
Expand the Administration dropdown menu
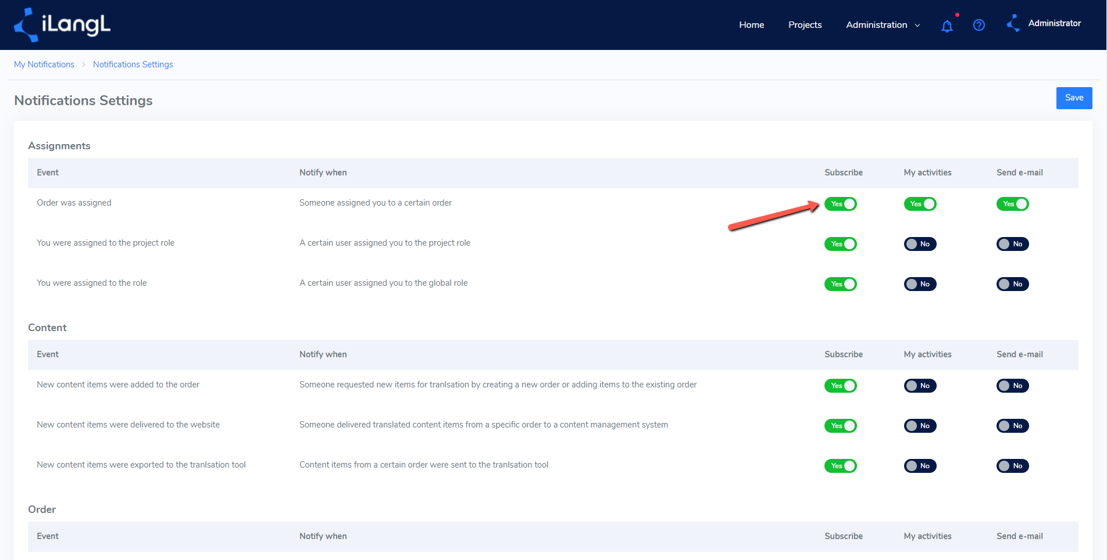click(x=883, y=25)
